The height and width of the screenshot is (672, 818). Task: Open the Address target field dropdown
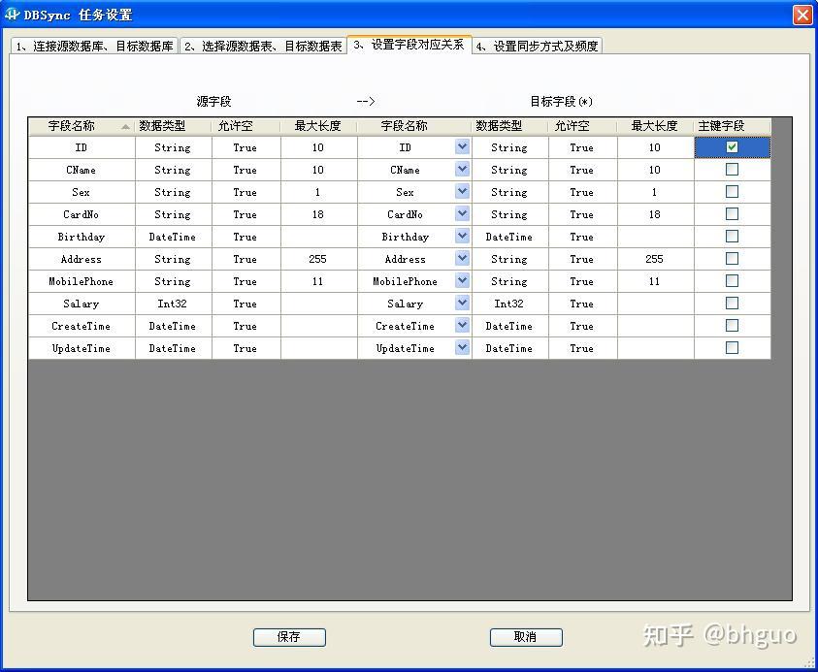tap(460, 259)
